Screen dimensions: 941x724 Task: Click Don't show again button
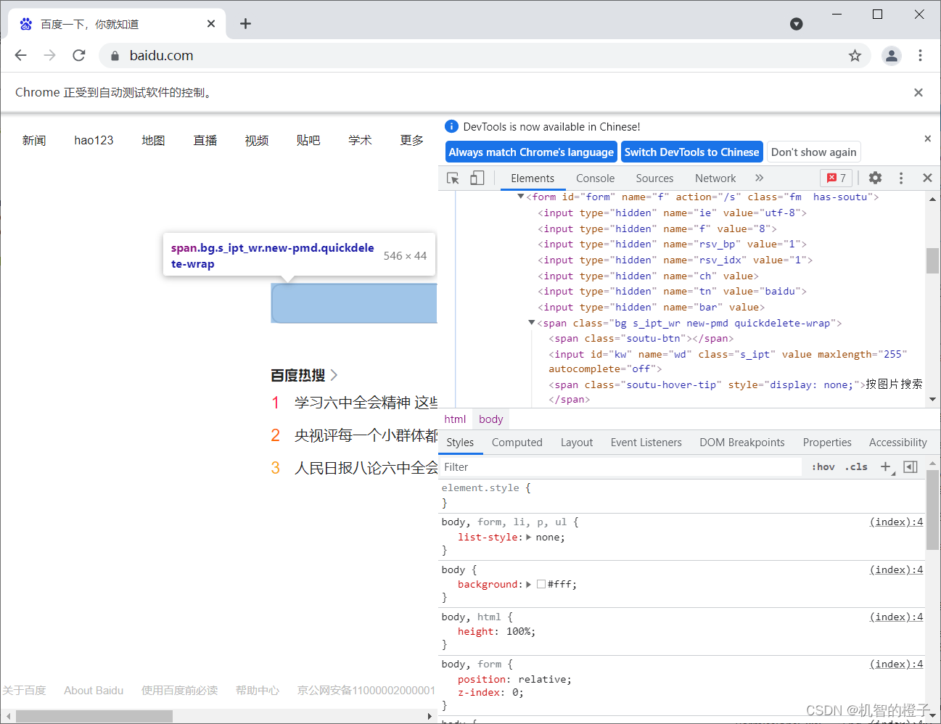[x=814, y=152]
